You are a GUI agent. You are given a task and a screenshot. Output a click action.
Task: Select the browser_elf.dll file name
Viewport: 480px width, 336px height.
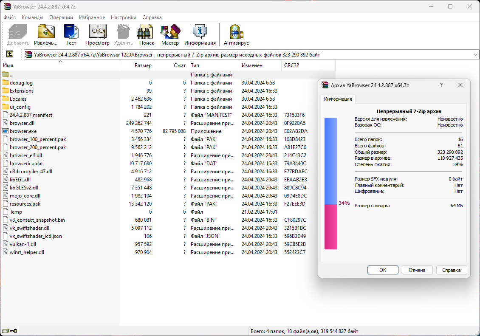pos(26,155)
